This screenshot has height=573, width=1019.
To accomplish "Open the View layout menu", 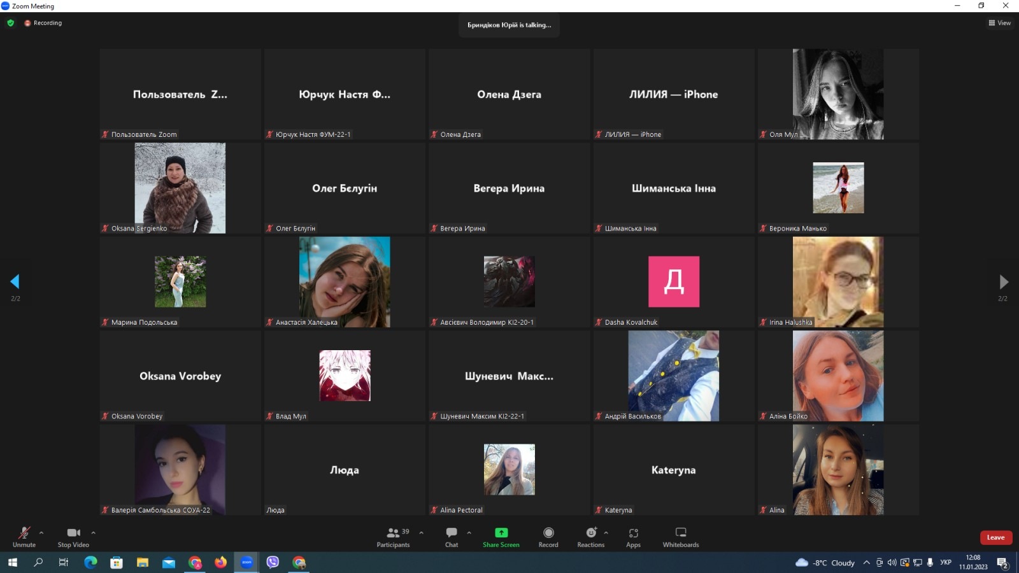I will [x=999, y=23].
